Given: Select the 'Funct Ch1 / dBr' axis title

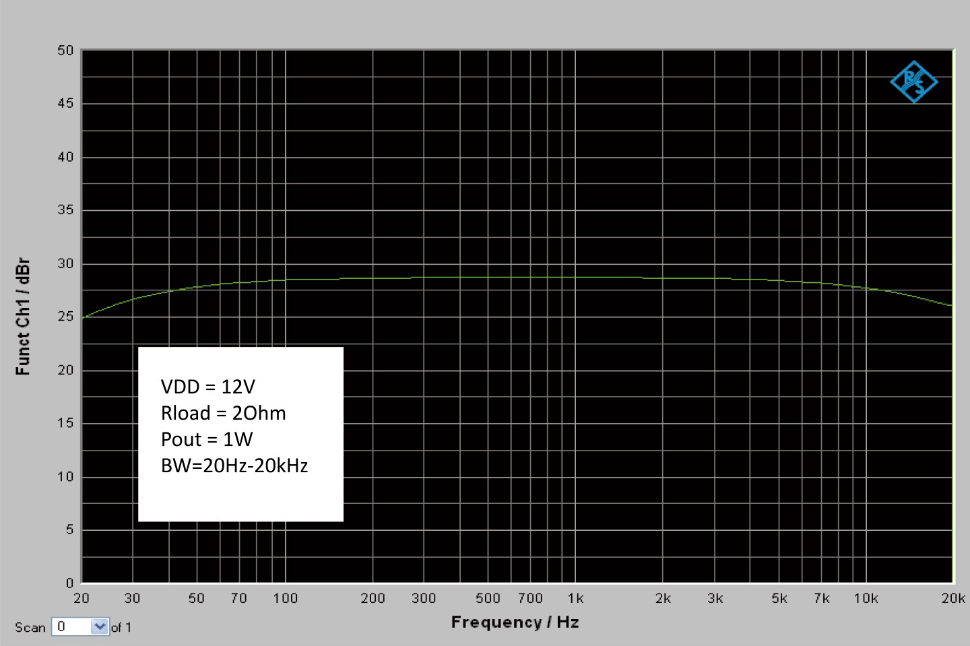Looking at the screenshot, I should pyautogui.click(x=23, y=316).
